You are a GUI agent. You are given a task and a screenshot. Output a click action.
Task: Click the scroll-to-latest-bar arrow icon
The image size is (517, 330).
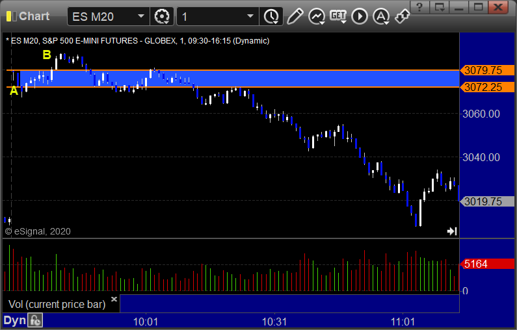(x=452, y=231)
